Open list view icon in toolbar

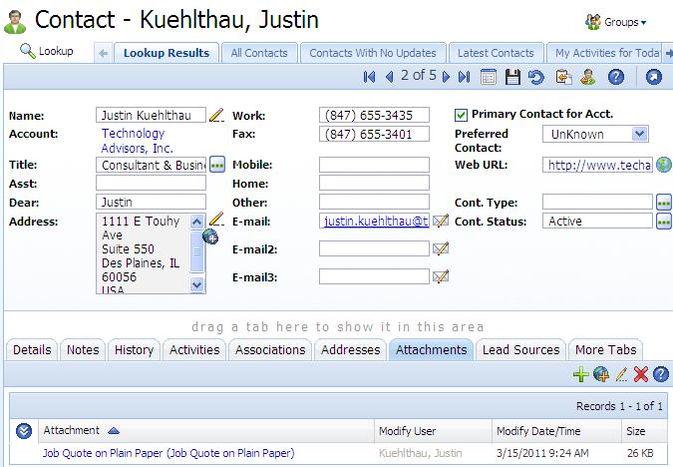488,77
